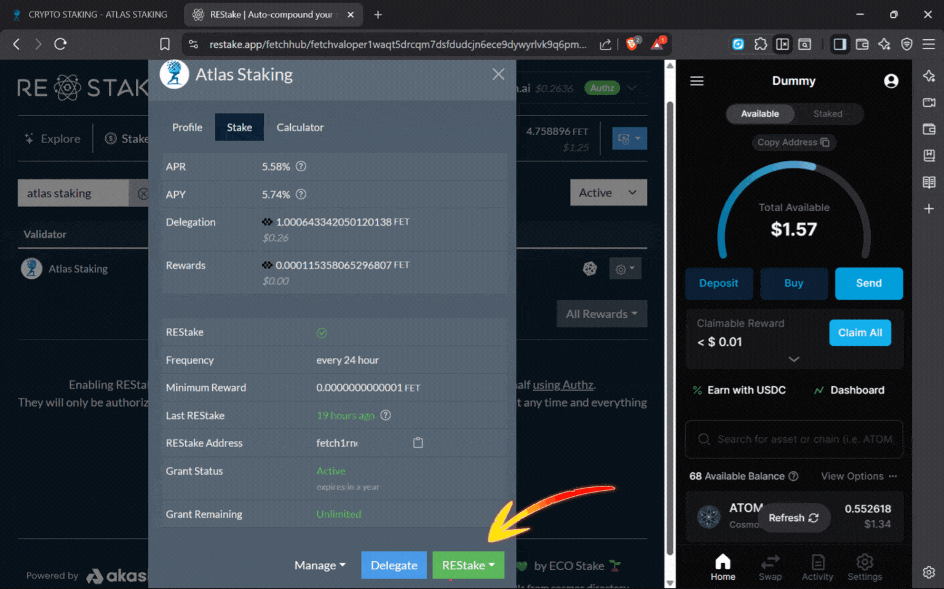The width and height of the screenshot is (944, 589).
Task: Search for an asset or chain
Action: pos(794,439)
